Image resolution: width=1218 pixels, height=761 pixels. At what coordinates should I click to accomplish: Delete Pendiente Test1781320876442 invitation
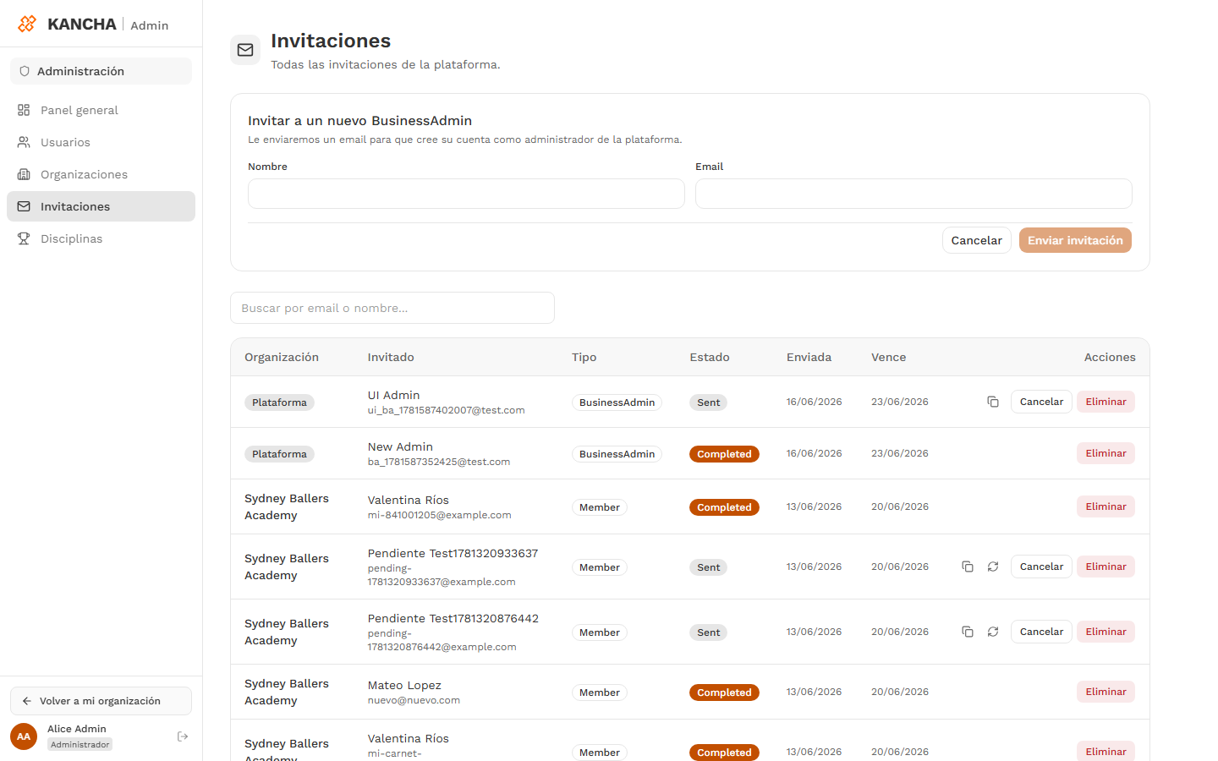pyautogui.click(x=1106, y=632)
